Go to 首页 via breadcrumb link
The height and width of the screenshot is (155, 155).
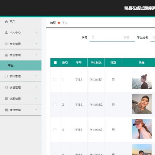click(x=53, y=23)
